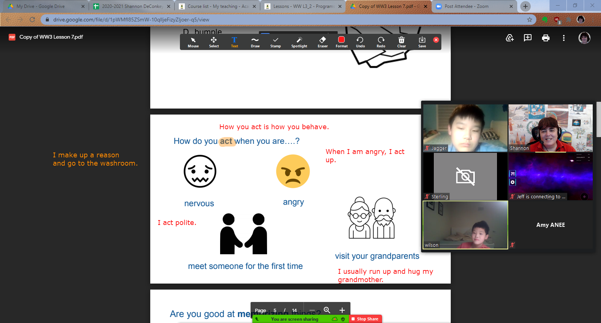Viewport: 601px width, 323px height.
Task: Click the word nervous under the face
Action: coord(199,204)
